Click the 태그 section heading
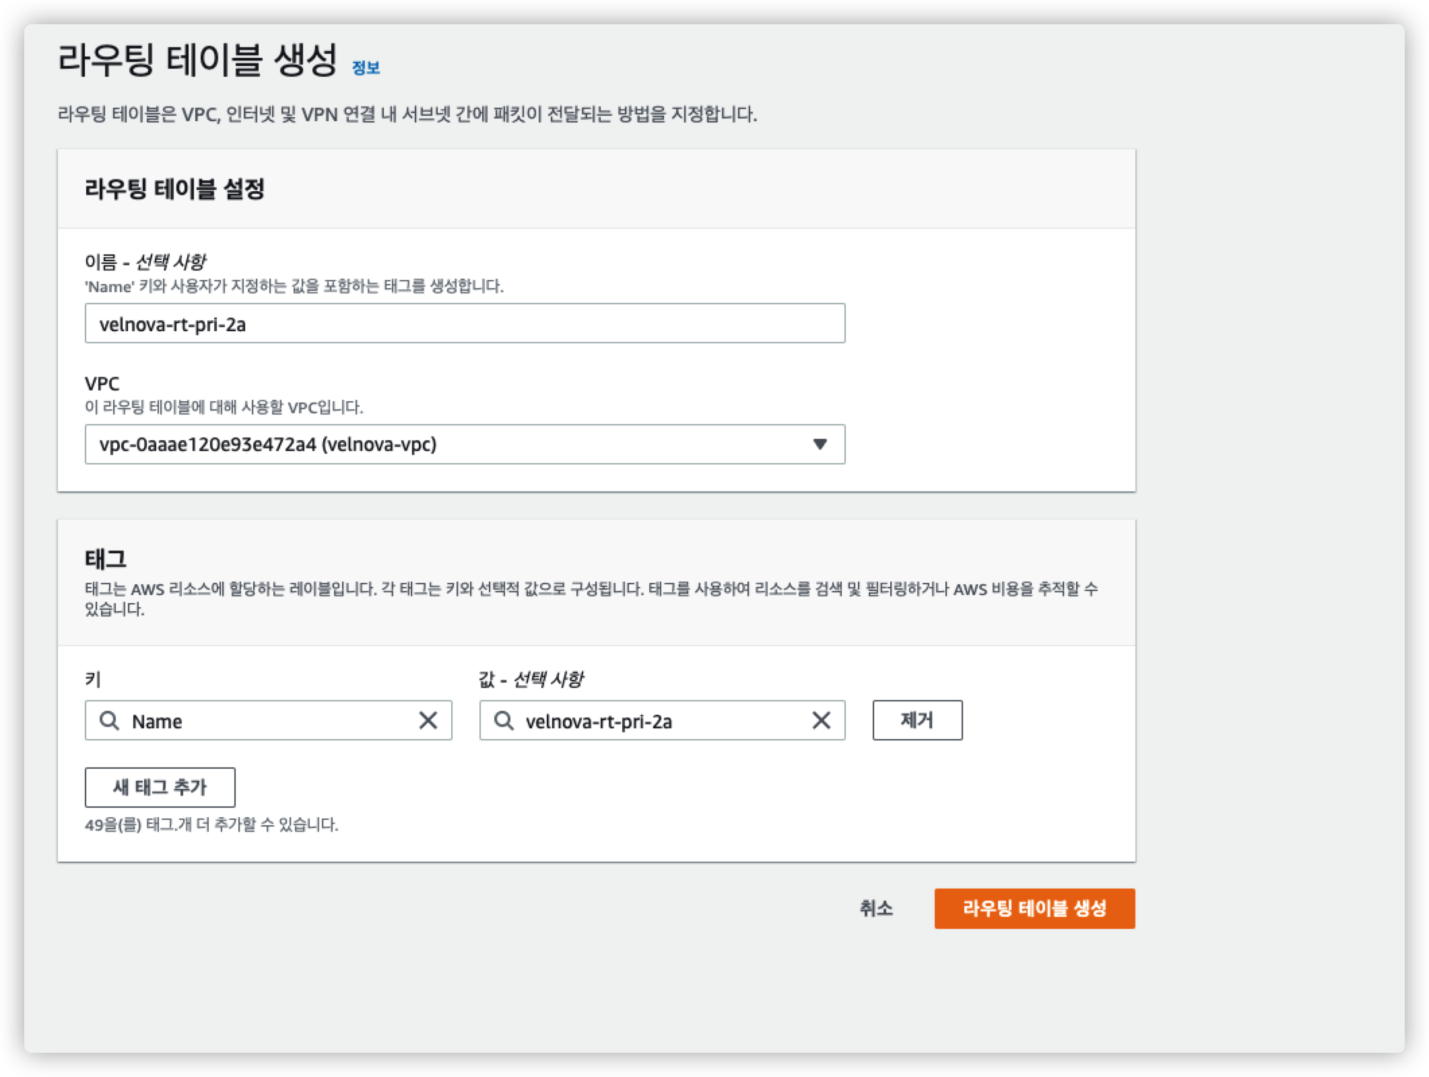The image size is (1429, 1077). pyautogui.click(x=106, y=559)
